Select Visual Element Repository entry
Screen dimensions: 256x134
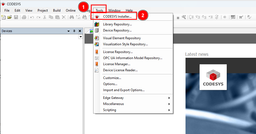[133, 38]
